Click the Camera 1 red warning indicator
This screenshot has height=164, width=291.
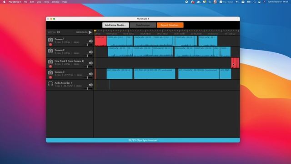(x=50, y=45)
